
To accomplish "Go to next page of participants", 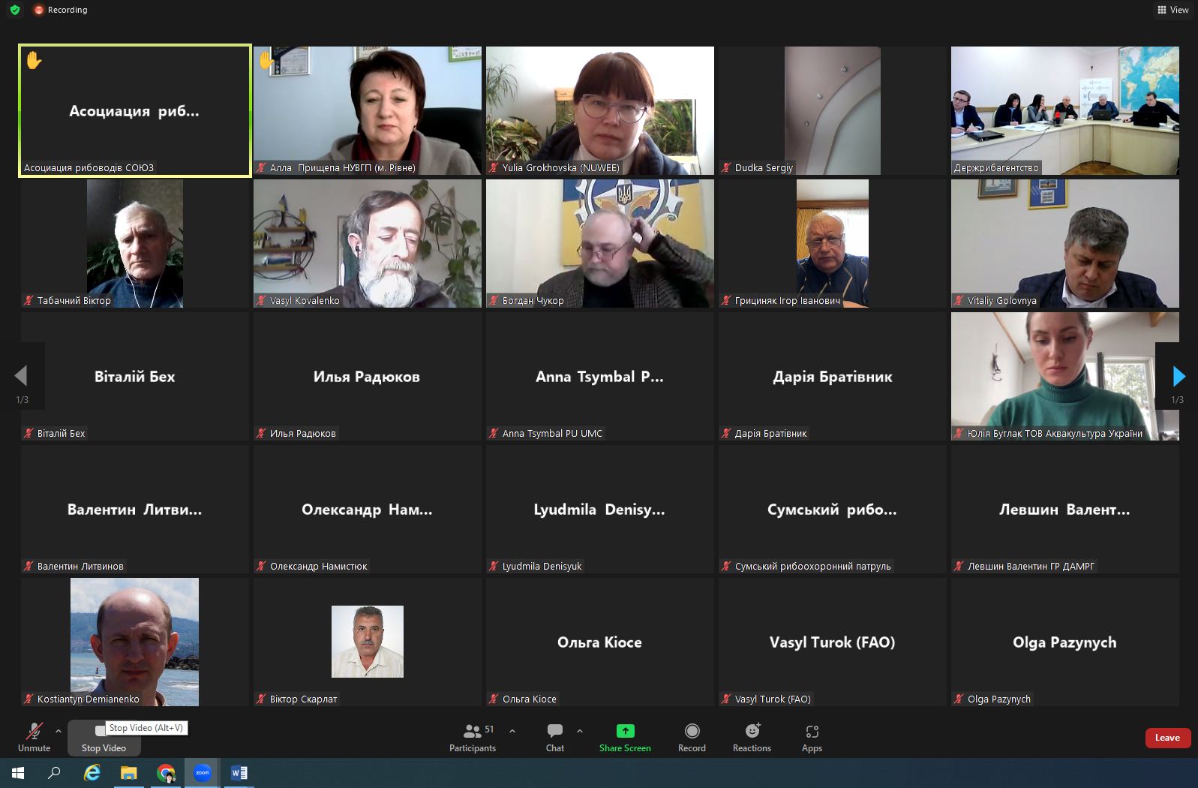I will pyautogui.click(x=1178, y=376).
